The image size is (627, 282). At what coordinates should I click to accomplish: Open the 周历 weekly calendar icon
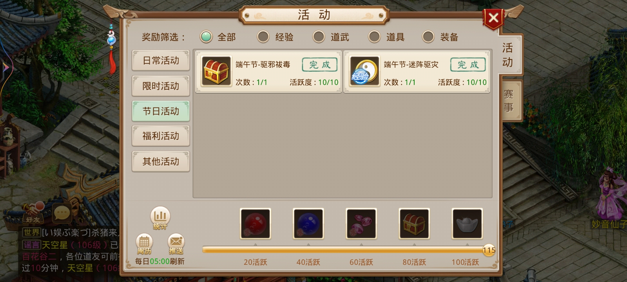(x=144, y=243)
